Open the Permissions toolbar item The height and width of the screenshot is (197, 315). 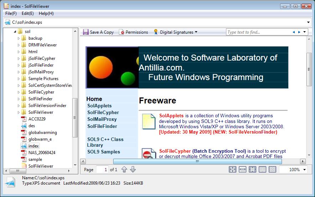point(133,32)
